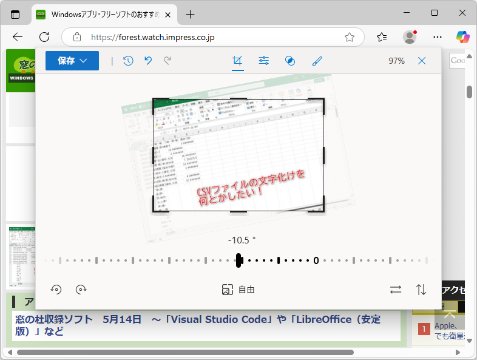Maximize the browser window
The height and width of the screenshot is (360, 477).
click(435, 13)
